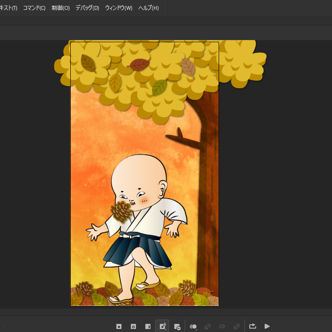Click the Create Classic Tween icon
Screen dimensions: 332x332
[208, 326]
